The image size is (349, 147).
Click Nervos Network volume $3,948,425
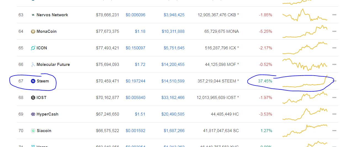click(x=174, y=15)
